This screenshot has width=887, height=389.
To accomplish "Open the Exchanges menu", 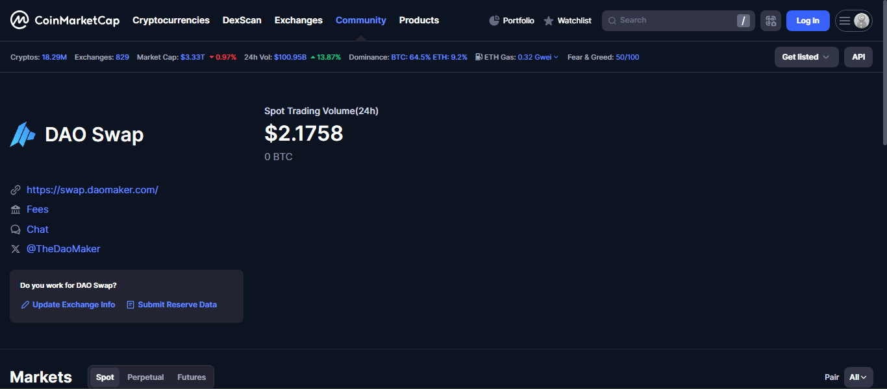I will point(299,20).
